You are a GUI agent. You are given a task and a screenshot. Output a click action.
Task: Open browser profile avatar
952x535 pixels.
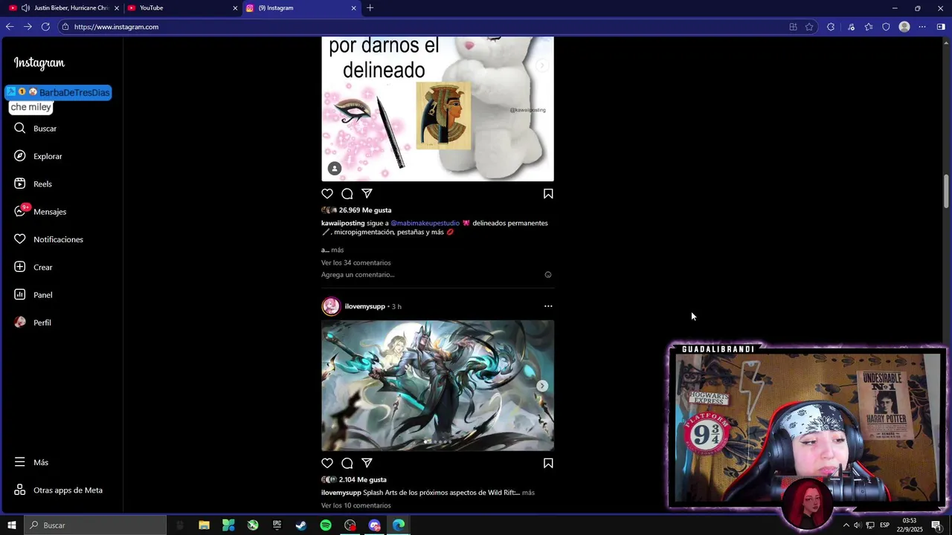click(x=904, y=27)
